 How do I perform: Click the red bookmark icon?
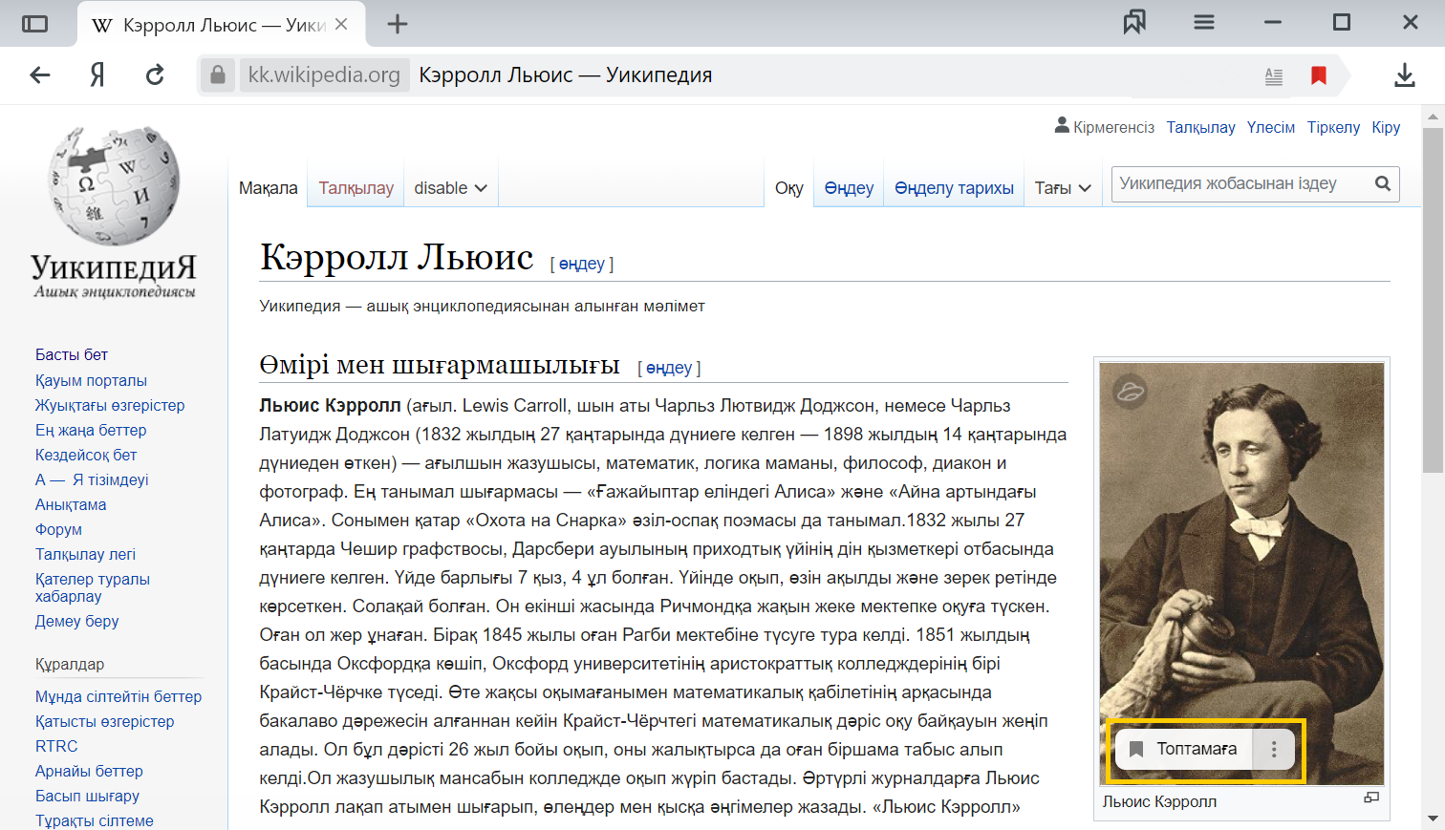click(x=1319, y=75)
